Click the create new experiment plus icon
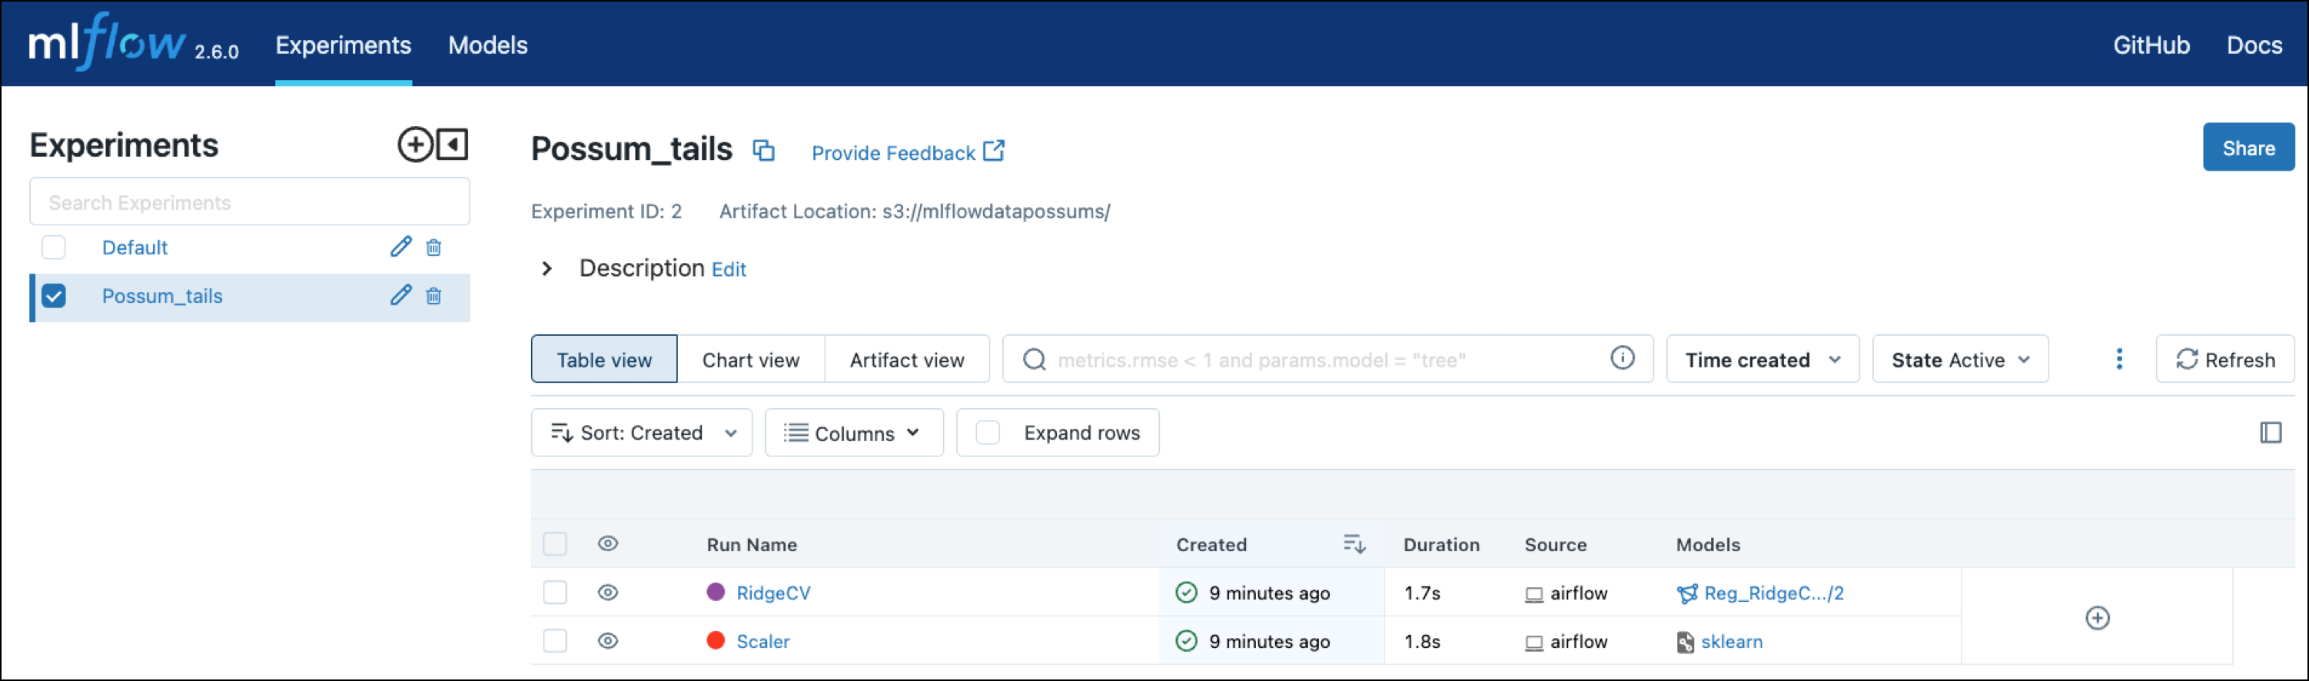 click(x=415, y=145)
